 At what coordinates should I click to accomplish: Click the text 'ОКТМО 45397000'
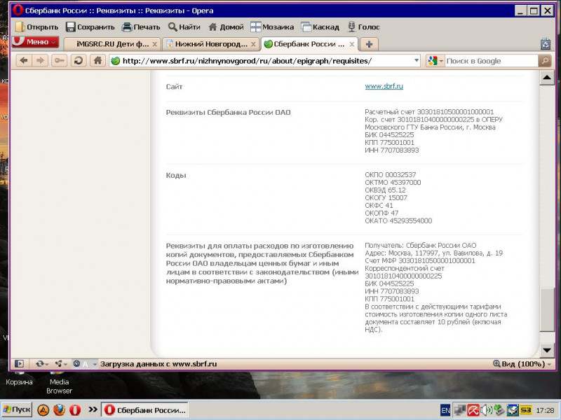(x=393, y=183)
